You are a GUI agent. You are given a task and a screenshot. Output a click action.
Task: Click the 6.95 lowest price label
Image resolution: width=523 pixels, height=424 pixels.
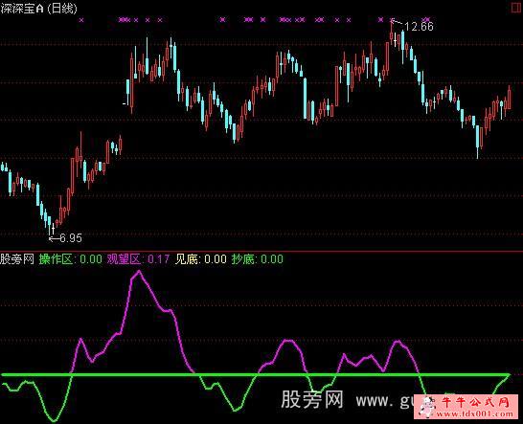(71, 238)
